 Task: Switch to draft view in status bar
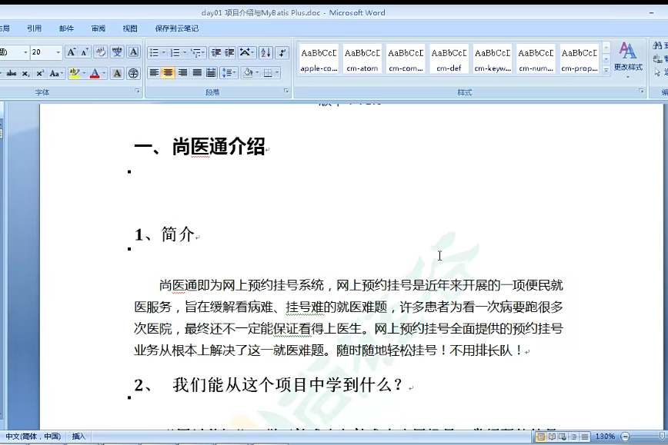[584, 438]
